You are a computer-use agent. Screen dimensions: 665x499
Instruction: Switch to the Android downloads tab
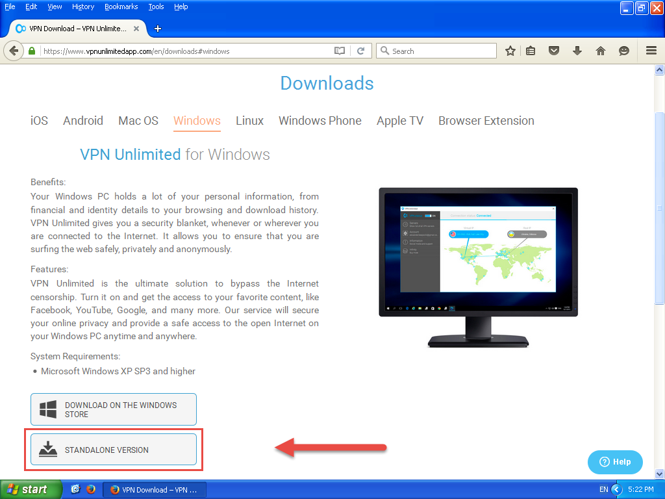83,120
